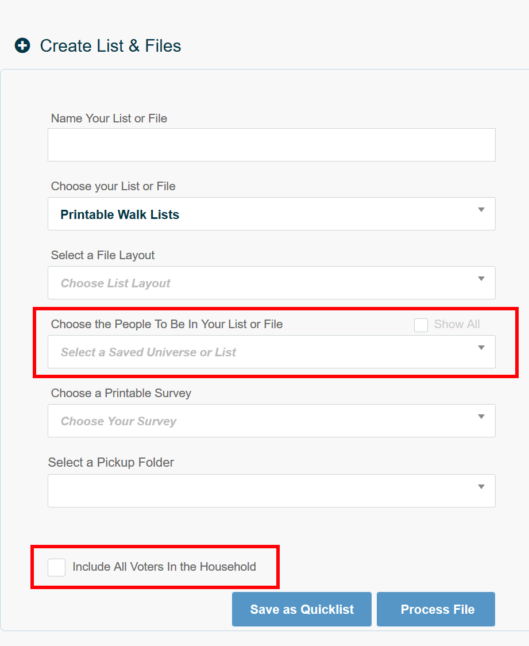Click the saved universe dropdown arrow
Viewport: 529px width, 646px height.
481,349
